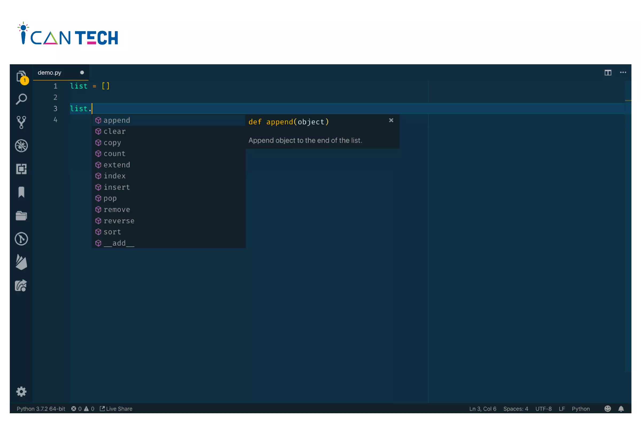Select the Source Control icon
The height and width of the screenshot is (429, 641).
coord(21,122)
